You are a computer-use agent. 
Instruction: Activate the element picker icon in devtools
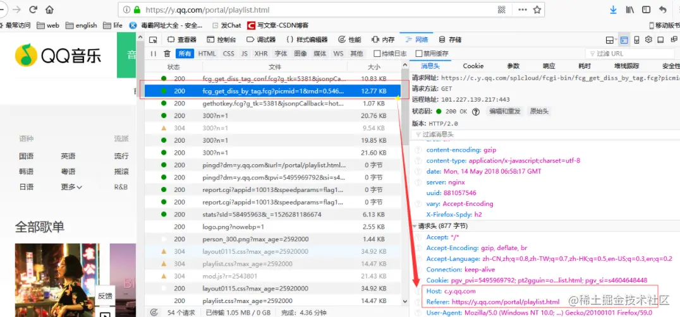click(x=153, y=40)
